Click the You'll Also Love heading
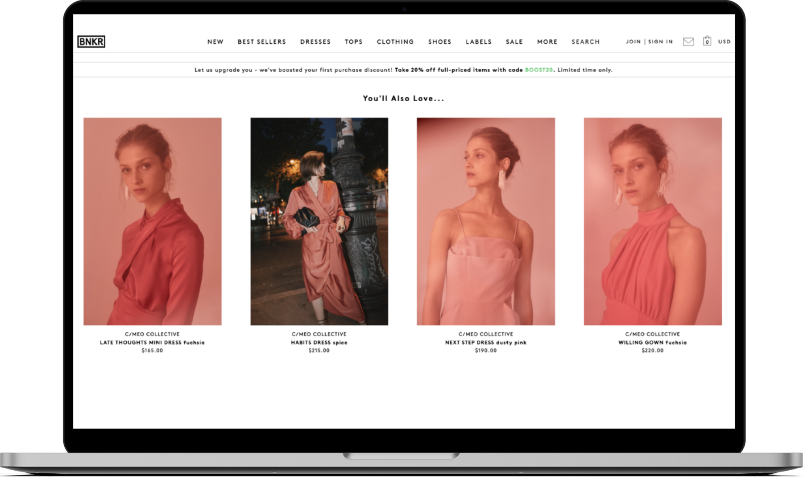Viewport: 803px width, 489px height. [403, 99]
